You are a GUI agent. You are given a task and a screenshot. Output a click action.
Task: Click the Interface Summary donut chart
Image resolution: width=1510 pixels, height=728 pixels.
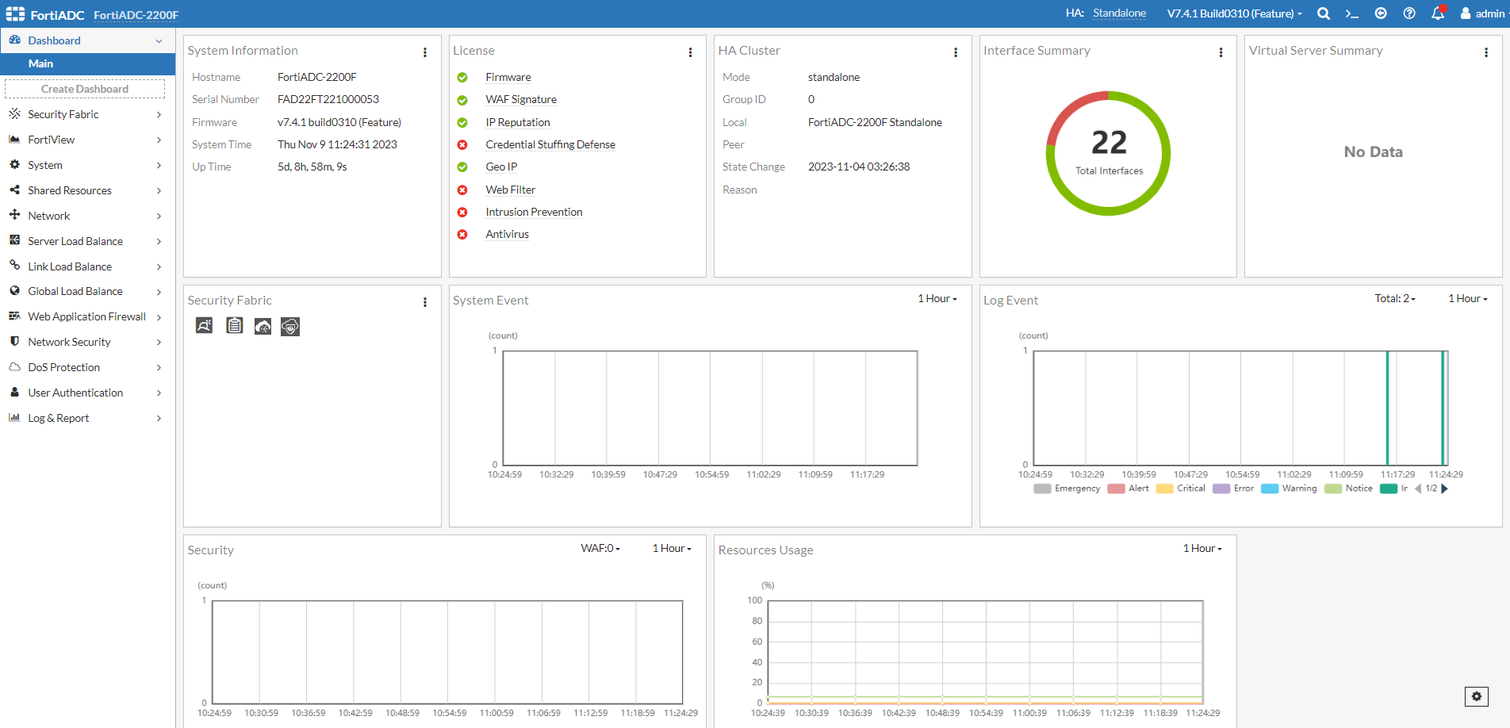pos(1108,153)
